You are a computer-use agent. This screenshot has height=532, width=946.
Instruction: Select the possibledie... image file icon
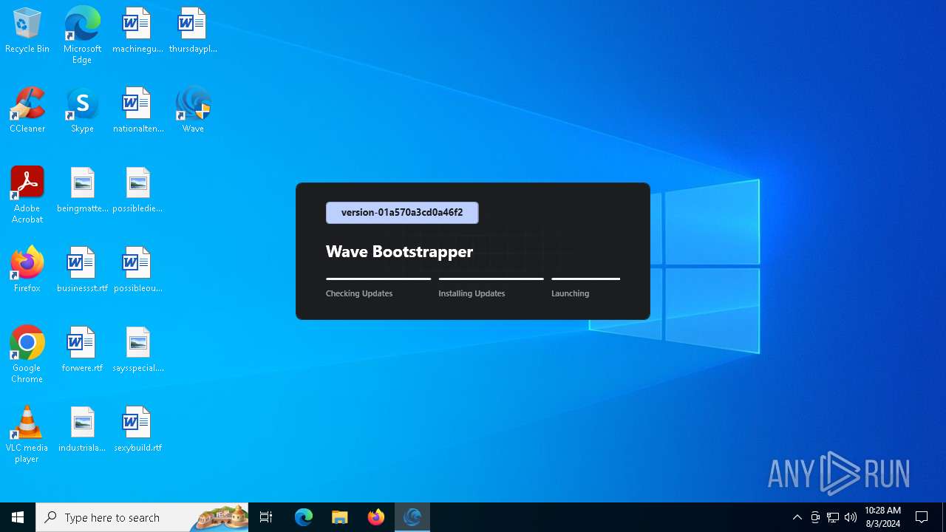pyautogui.click(x=137, y=190)
